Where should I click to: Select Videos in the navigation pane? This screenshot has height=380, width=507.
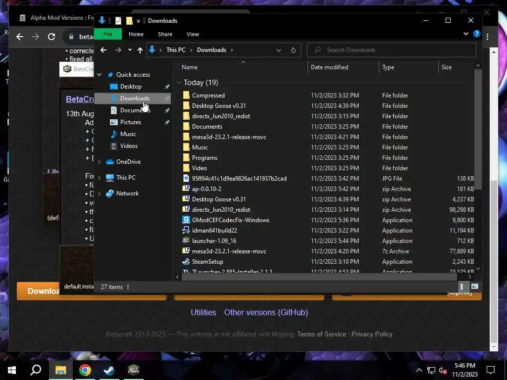[129, 146]
